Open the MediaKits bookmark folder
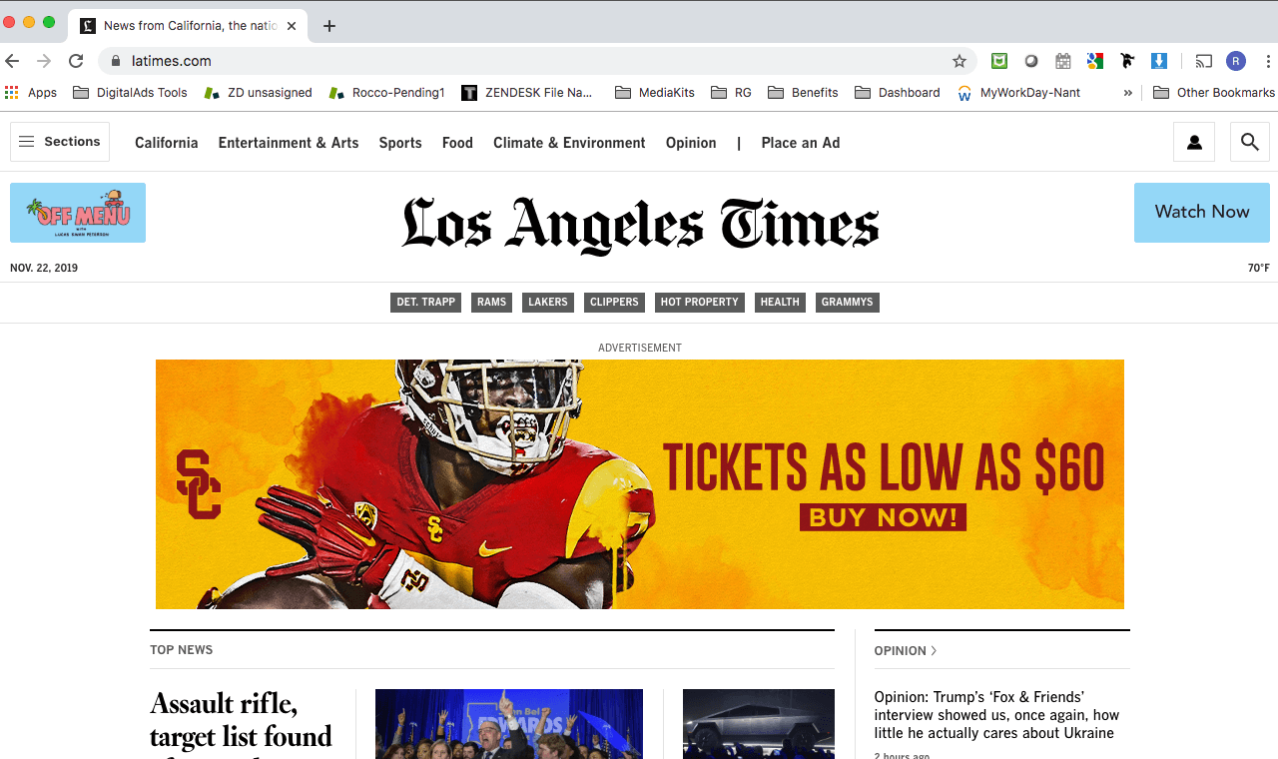The width and height of the screenshot is (1278, 759). (655, 93)
